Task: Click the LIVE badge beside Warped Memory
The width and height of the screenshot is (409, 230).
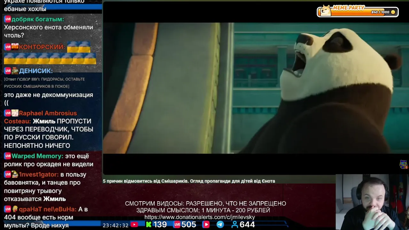Action: click(8, 156)
